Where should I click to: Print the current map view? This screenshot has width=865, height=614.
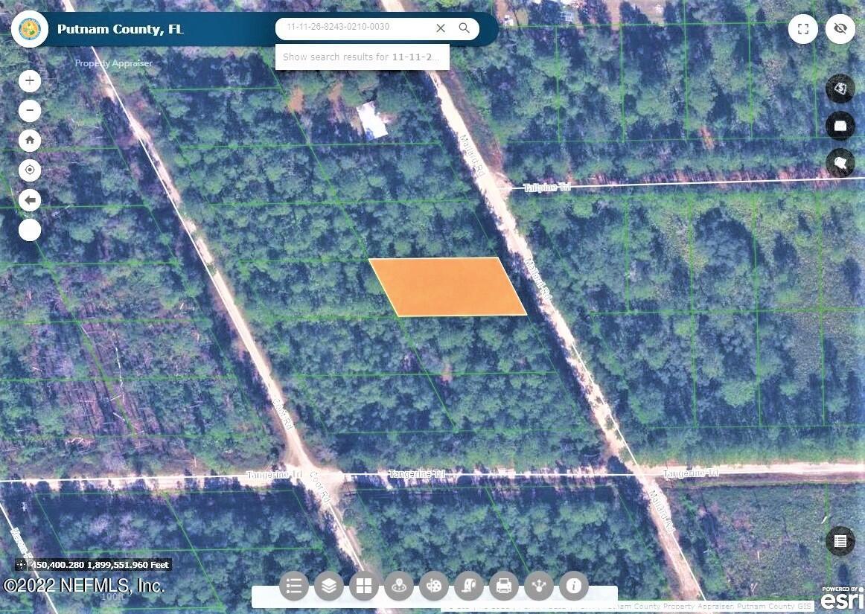[504, 586]
